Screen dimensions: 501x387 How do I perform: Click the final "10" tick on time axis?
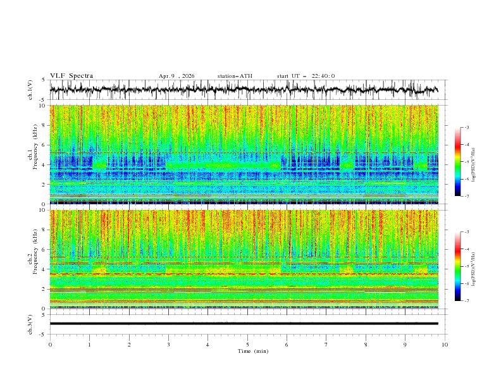(445, 345)
